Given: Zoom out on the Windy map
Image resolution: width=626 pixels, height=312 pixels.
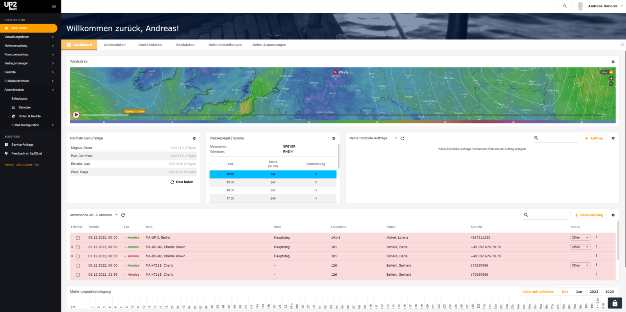Looking at the screenshot, I should [611, 84].
